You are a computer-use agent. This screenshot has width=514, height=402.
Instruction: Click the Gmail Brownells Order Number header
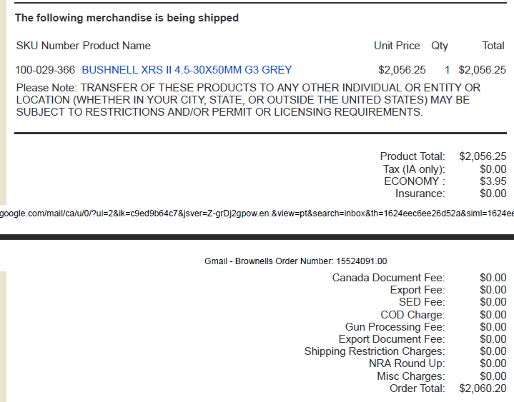(x=295, y=261)
